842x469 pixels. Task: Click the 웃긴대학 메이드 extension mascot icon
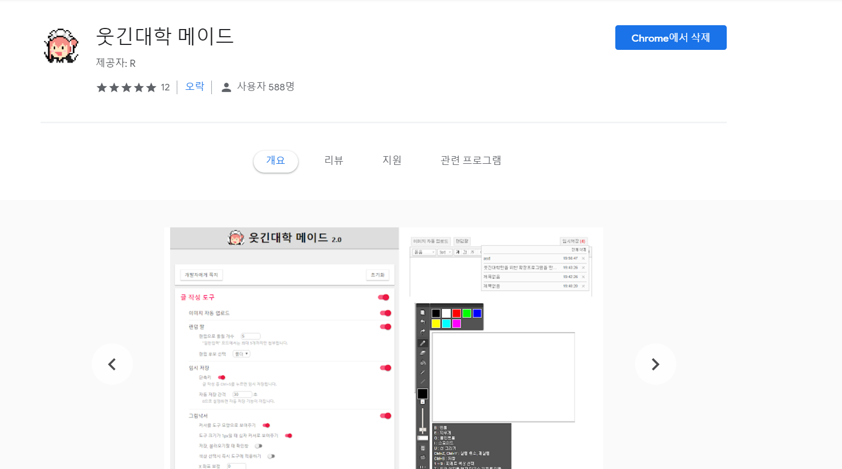pos(61,46)
